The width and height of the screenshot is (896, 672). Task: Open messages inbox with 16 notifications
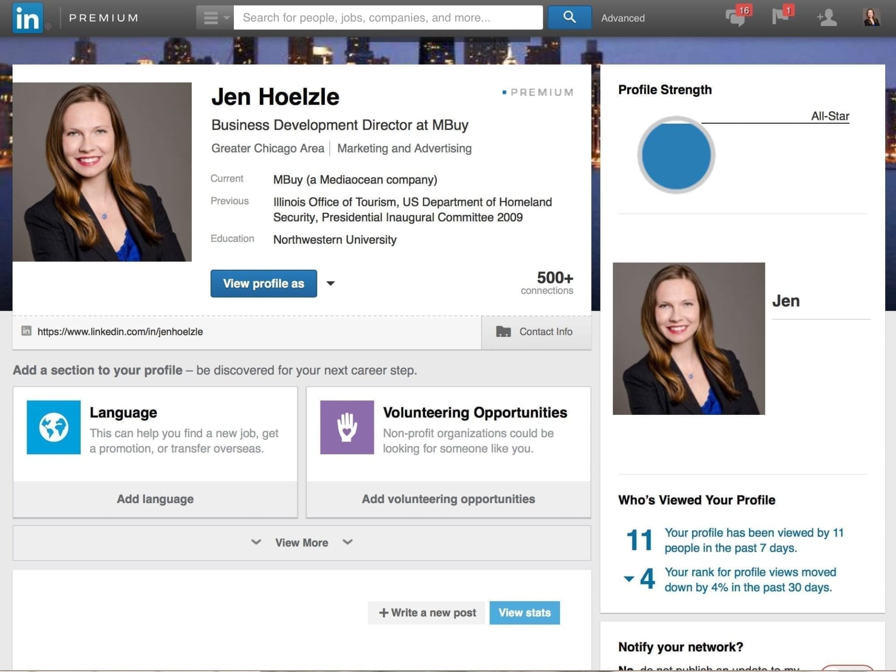736,18
